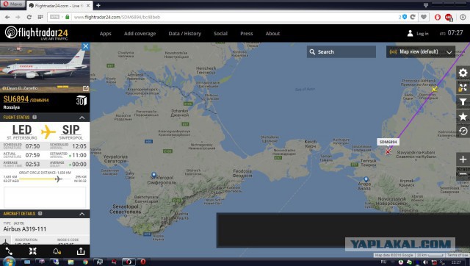This screenshot has height=266, width=470.
Task: Click the SIP Simferopol airport code
Action: click(x=71, y=130)
